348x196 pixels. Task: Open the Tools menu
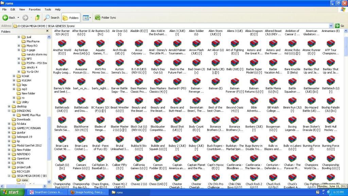[48, 9]
